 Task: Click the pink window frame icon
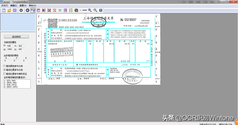coord(38,10)
